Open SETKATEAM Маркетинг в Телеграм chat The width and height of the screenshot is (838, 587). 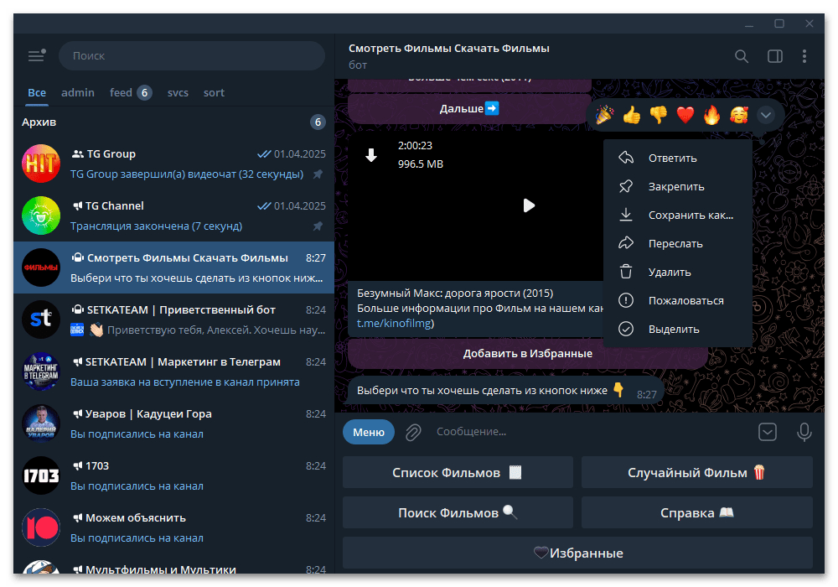click(x=173, y=371)
